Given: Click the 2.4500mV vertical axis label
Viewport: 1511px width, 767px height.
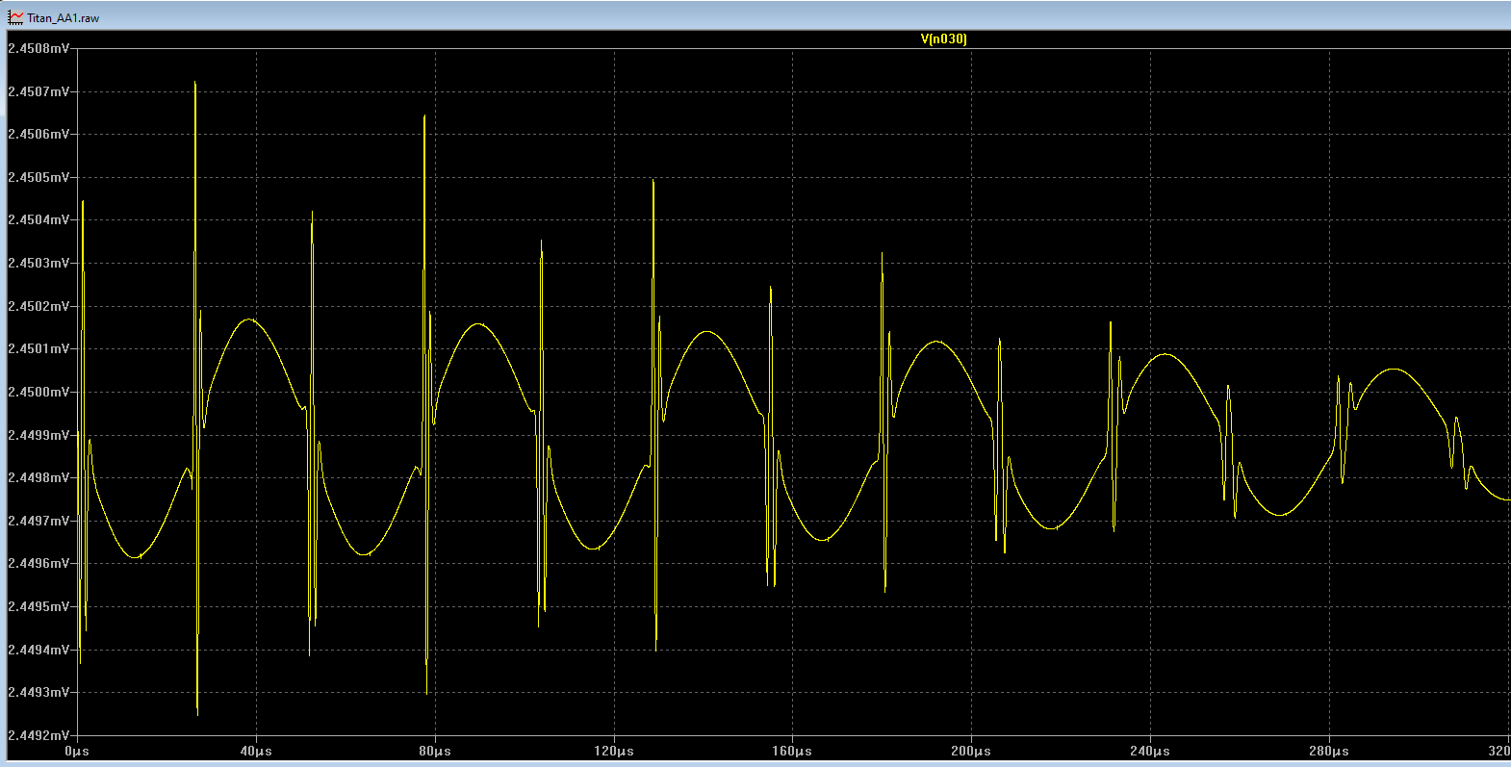Looking at the screenshot, I should pyautogui.click(x=38, y=392).
